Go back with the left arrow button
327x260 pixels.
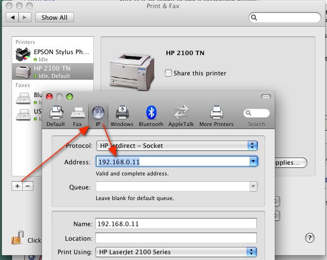click(x=12, y=17)
